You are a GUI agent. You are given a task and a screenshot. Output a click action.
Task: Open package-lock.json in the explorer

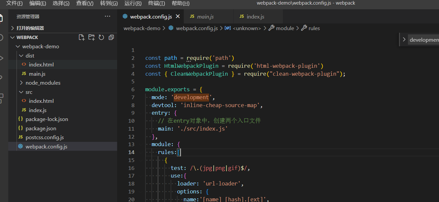pyautogui.click(x=63, y=119)
